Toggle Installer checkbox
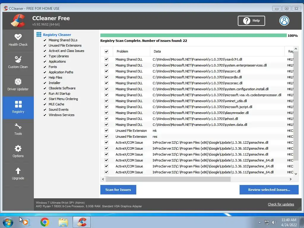This screenshot has height=228, width=304. coord(45,83)
